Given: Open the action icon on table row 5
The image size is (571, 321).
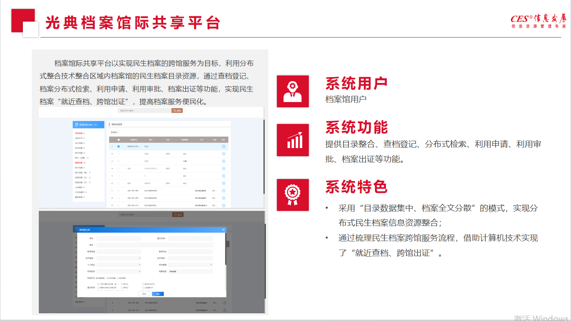Looking at the screenshot, I should pyautogui.click(x=224, y=176).
